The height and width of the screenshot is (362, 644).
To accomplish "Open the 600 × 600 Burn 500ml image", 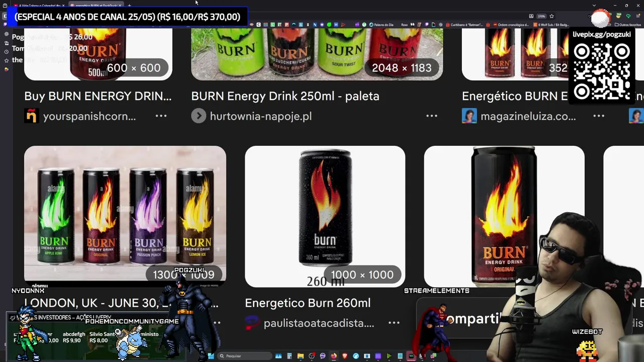I will click(x=98, y=54).
